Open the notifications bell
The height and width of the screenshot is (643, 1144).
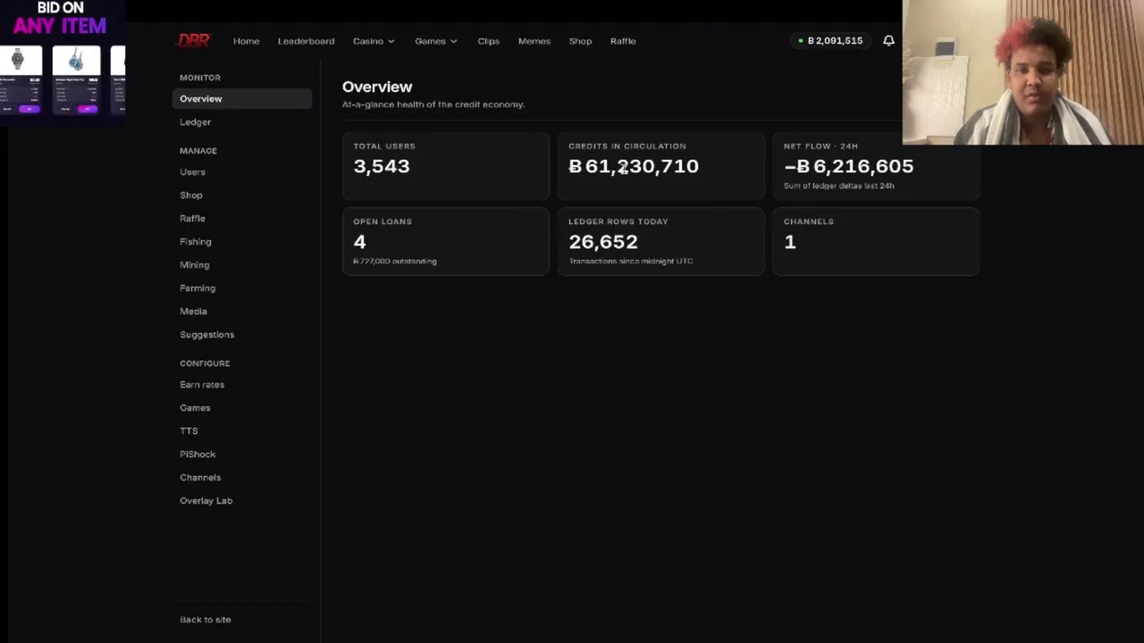coord(888,40)
